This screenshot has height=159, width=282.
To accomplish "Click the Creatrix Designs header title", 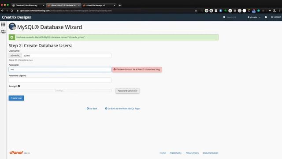I will coord(16,17).
